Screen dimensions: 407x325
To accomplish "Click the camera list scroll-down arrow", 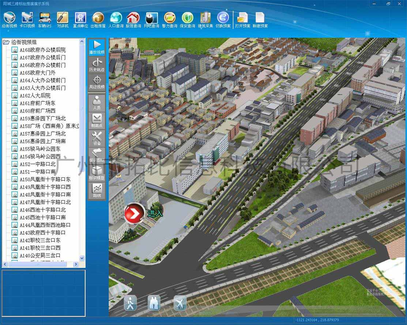I will [82, 258].
